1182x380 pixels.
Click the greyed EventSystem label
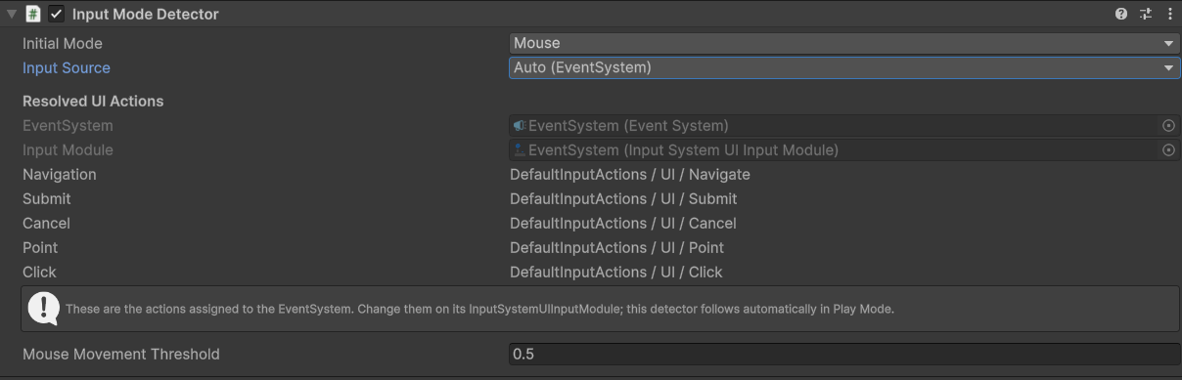[x=68, y=125]
